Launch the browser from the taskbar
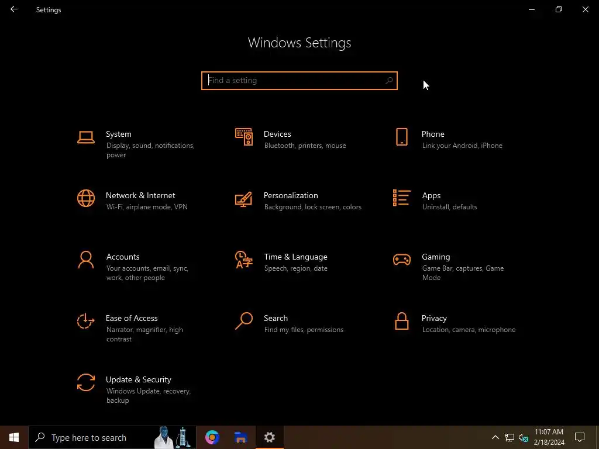This screenshot has height=449, width=599. [212, 437]
